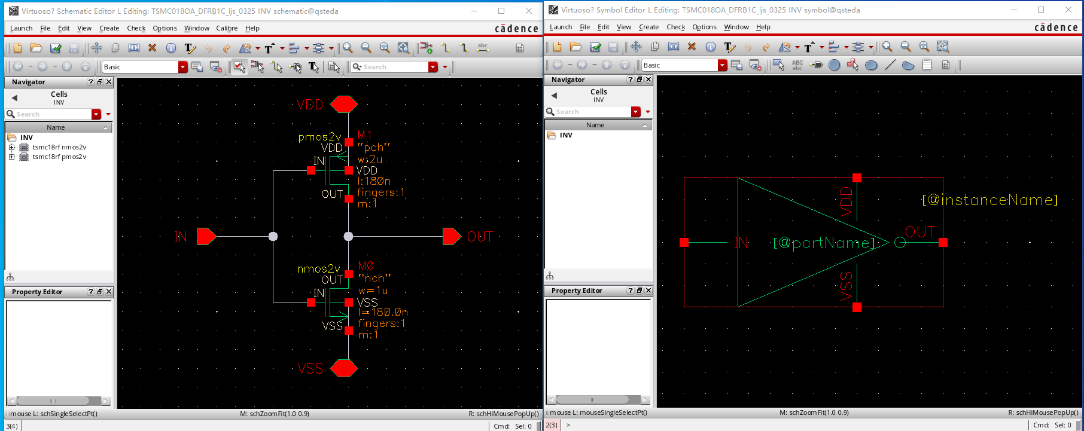Open the toolbar Search history dropdown in Schematic Editor

[x=433, y=67]
